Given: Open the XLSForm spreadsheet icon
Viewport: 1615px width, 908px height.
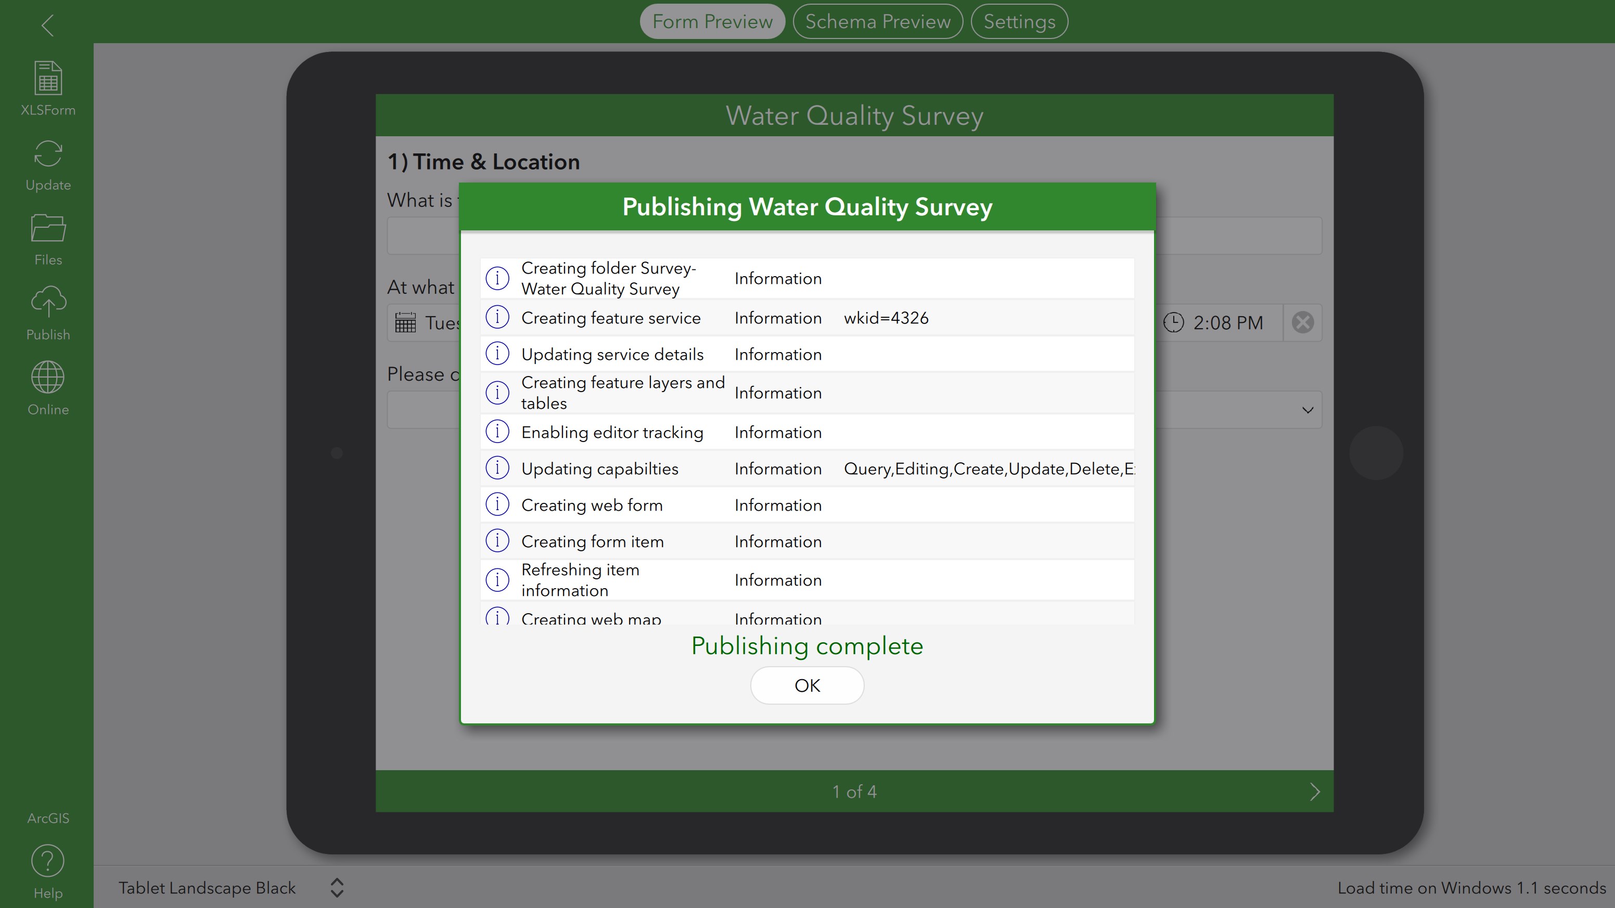Looking at the screenshot, I should click(x=48, y=79).
